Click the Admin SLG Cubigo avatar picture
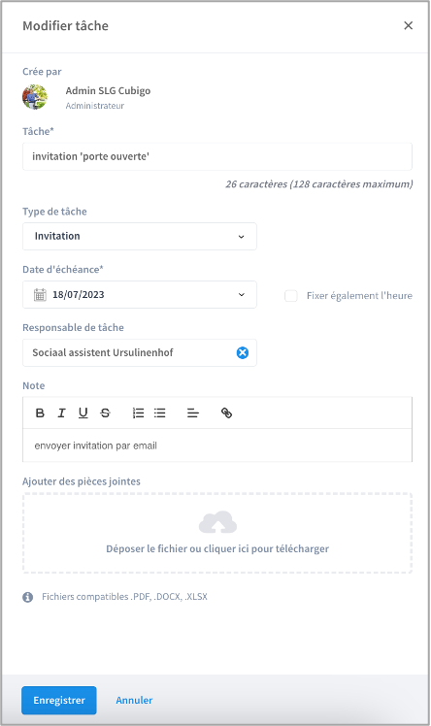The height and width of the screenshot is (726, 431). [x=35, y=97]
